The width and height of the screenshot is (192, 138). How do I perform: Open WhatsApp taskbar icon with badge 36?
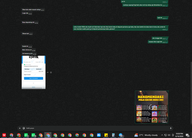click(x=33, y=135)
